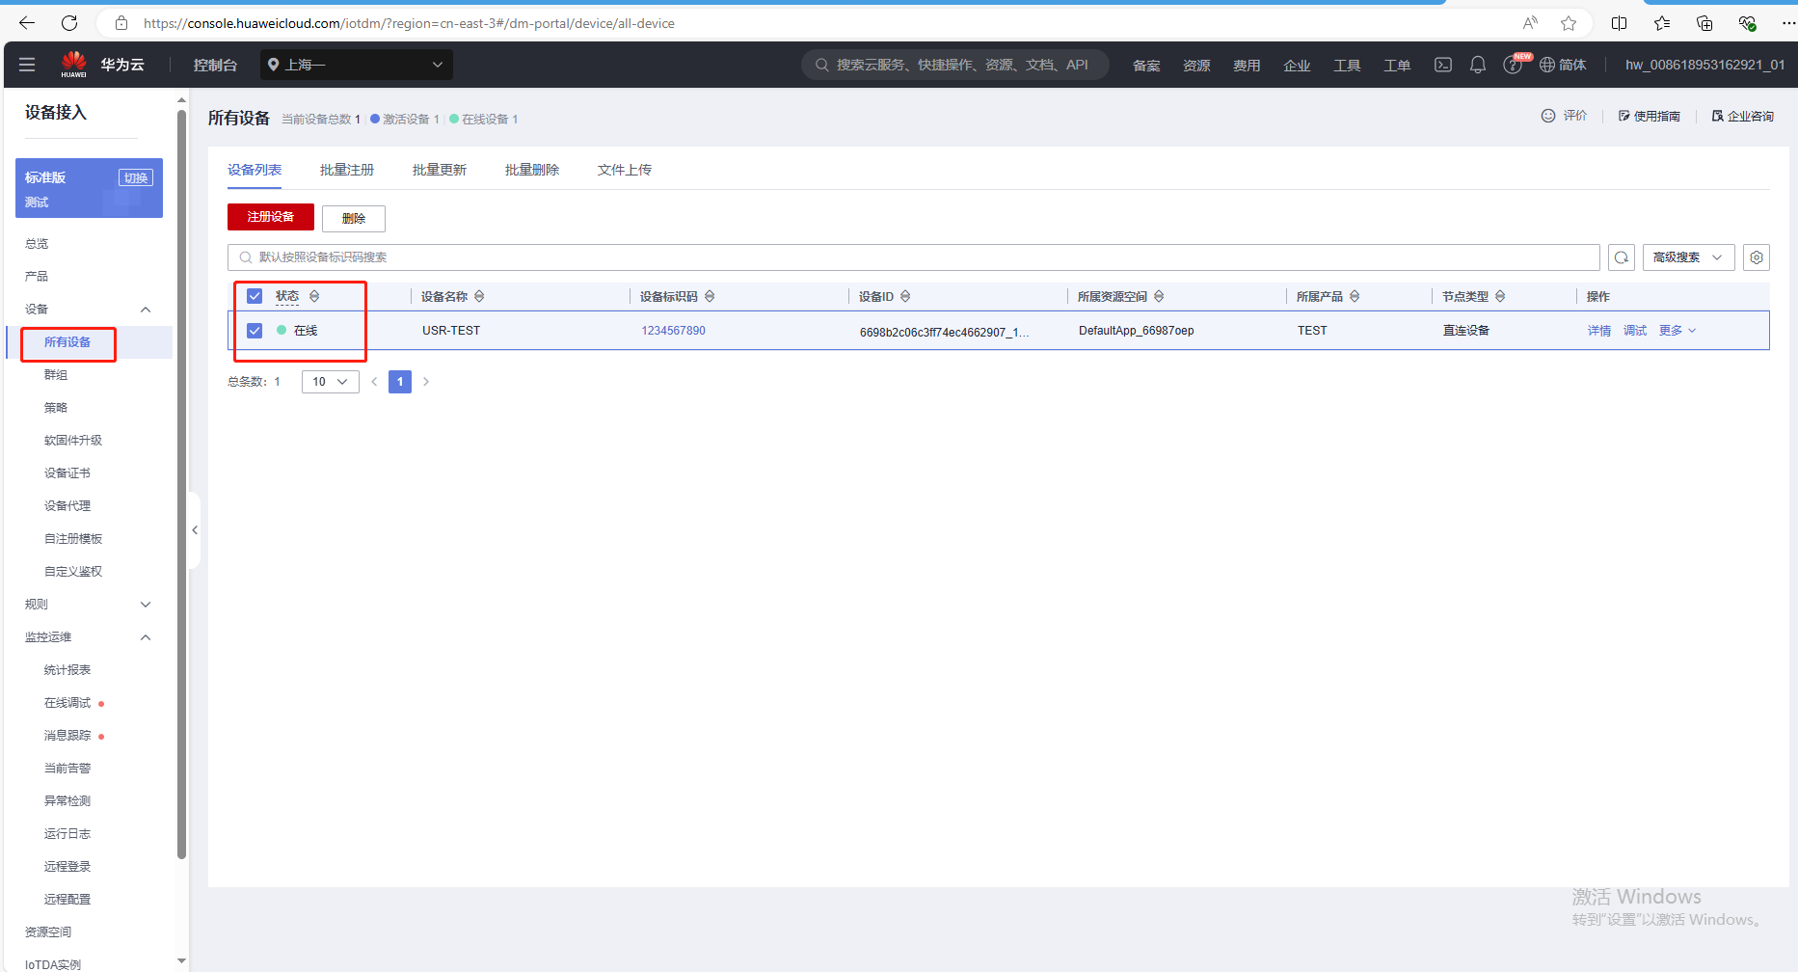Switch to the 文件上传 tab

(x=624, y=170)
